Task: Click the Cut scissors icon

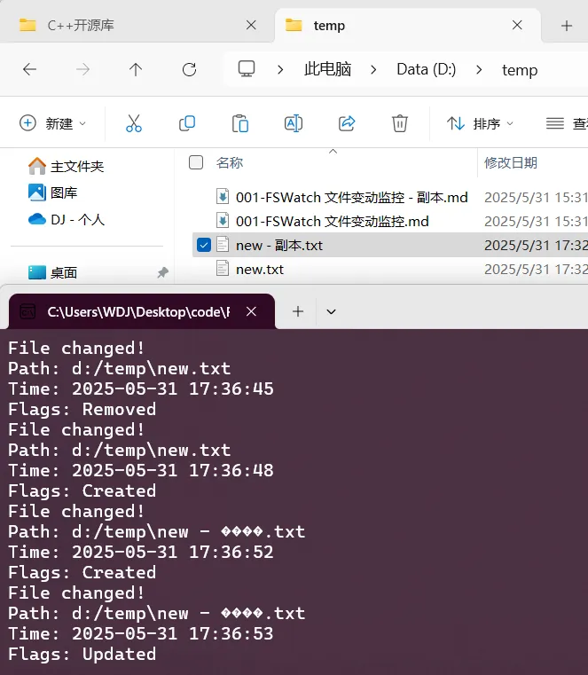Action: coord(134,123)
